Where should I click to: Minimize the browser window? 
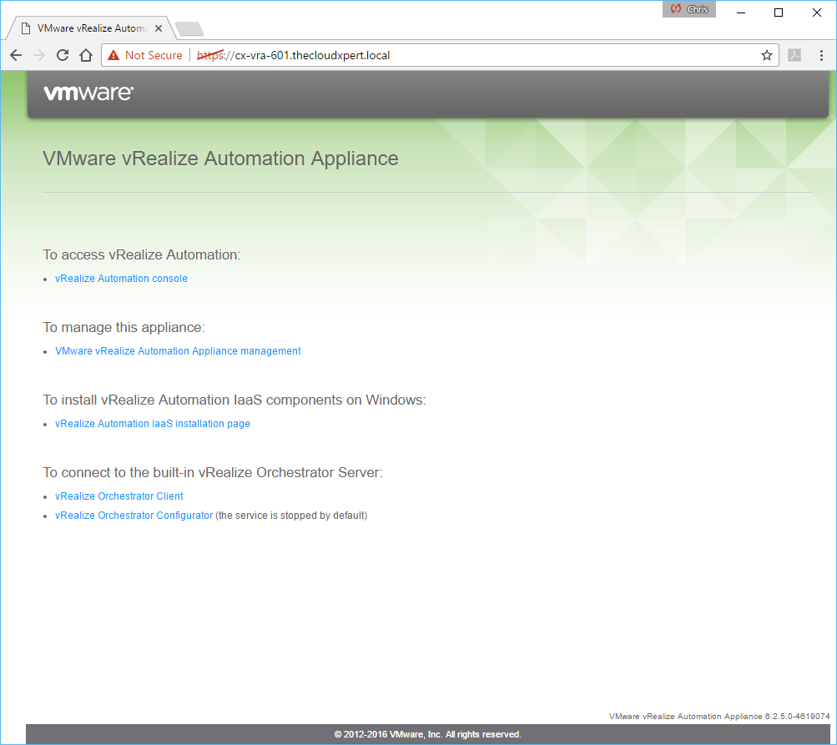[740, 13]
